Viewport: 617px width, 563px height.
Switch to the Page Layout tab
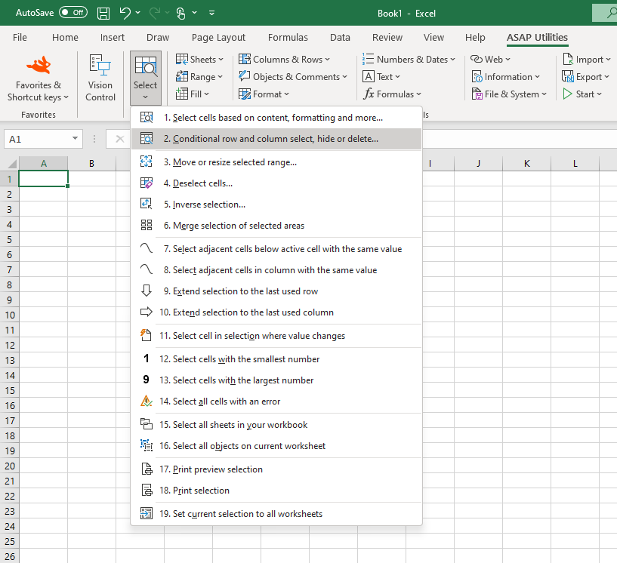[x=218, y=37]
